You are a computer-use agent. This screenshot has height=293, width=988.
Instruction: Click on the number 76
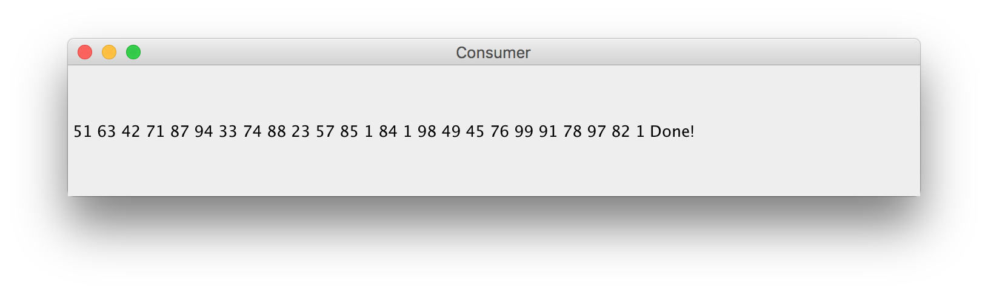[499, 131]
